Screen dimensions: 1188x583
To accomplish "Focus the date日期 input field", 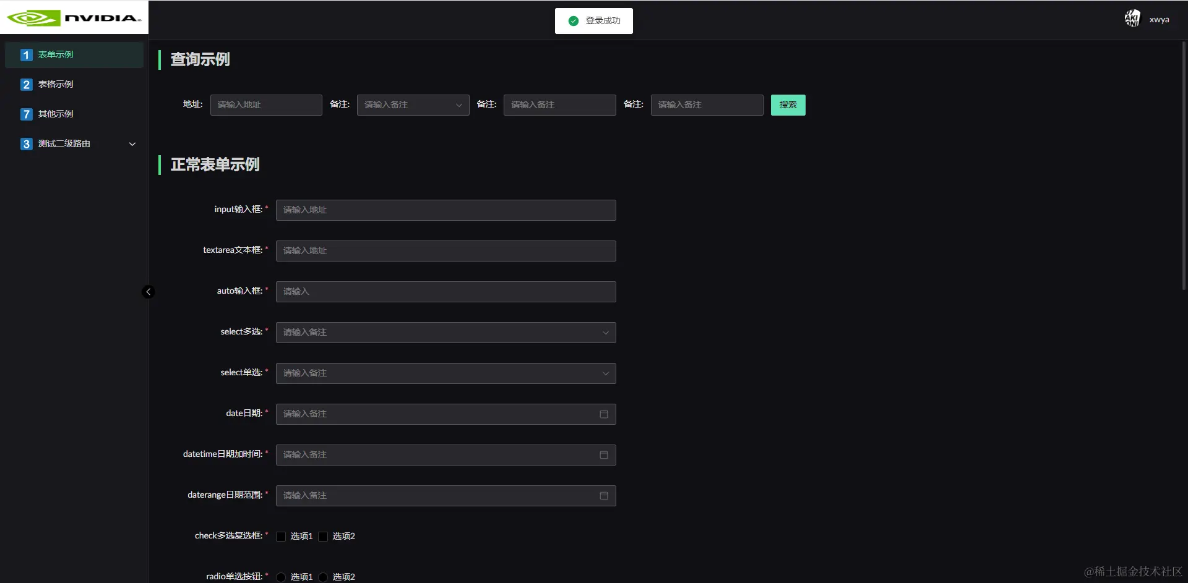I will [445, 414].
